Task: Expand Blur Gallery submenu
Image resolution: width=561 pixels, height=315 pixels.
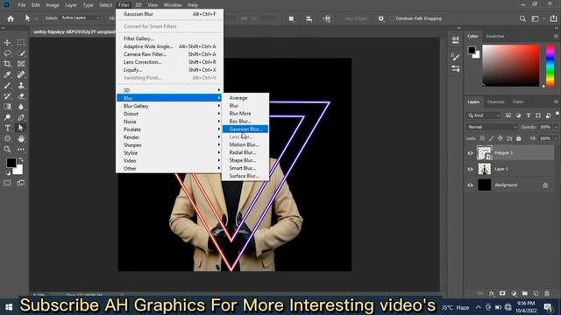Action: coord(169,106)
